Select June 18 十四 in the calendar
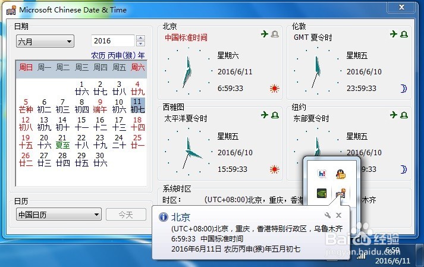This screenshot has width=424, height=267. (137, 124)
